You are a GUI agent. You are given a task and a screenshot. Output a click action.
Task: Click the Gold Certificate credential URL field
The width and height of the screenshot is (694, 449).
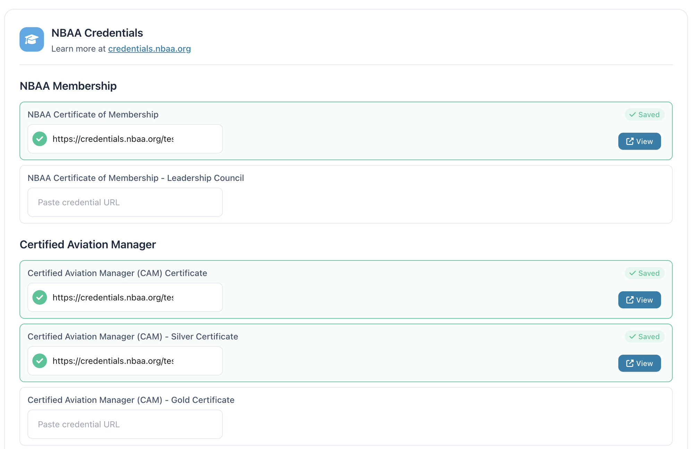[x=125, y=424]
